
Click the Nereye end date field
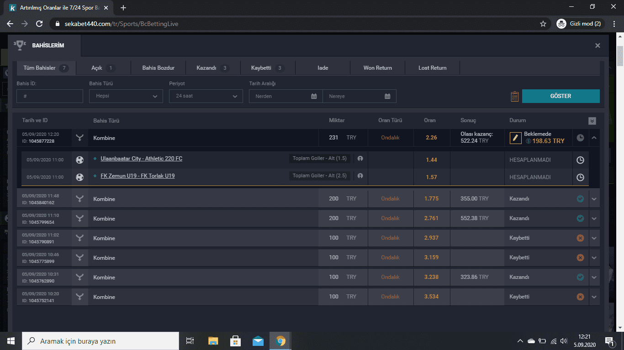[360, 96]
